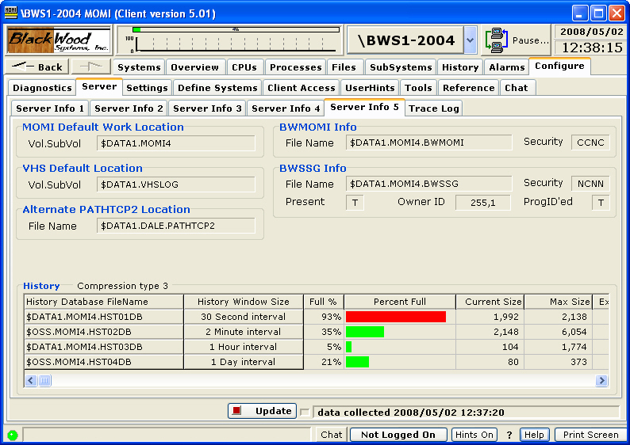Select the Trace Log tab
The width and height of the screenshot is (630, 445).
[433, 108]
